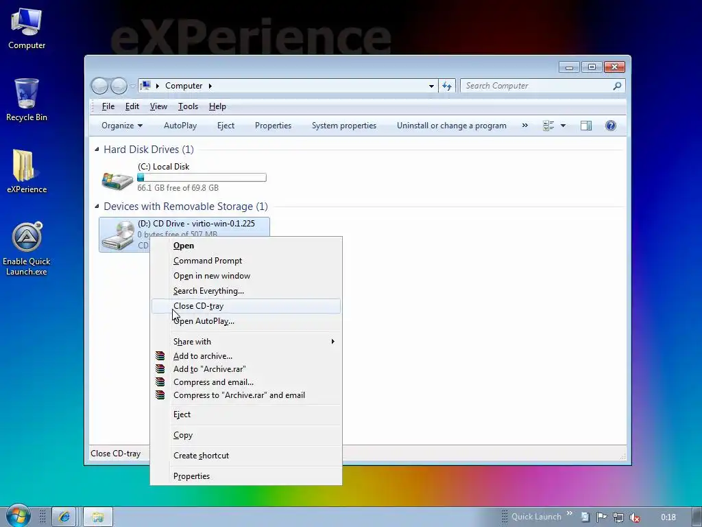Choose Add to "Archive.rar"
Image resolution: width=702 pixels, height=527 pixels.
coord(246,368)
